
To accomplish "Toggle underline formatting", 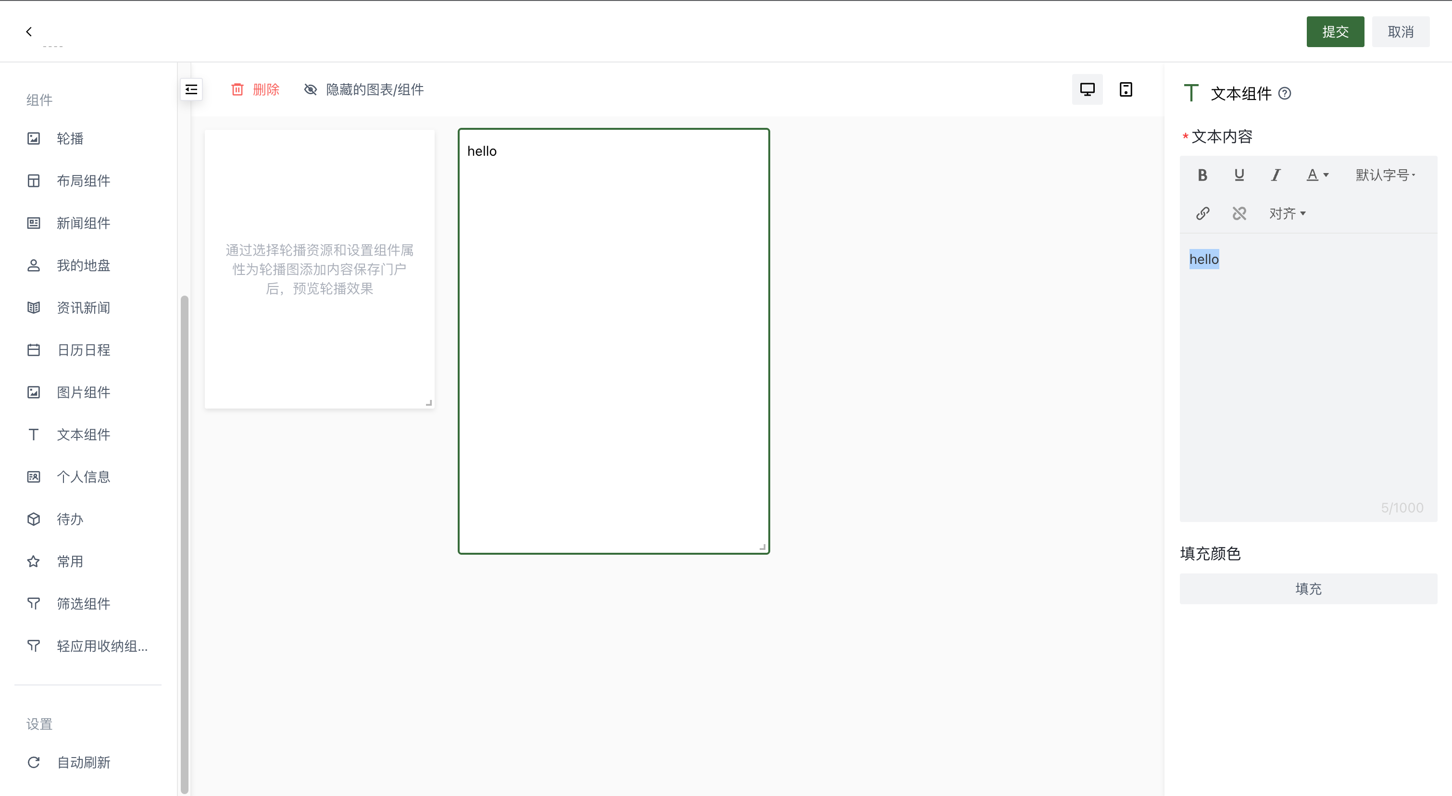I will [1239, 175].
